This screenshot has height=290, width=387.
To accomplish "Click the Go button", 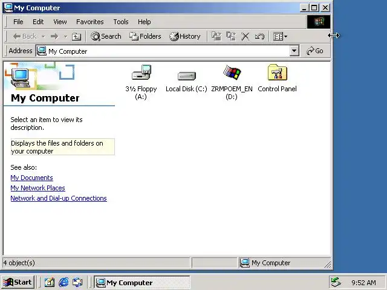I will [315, 51].
